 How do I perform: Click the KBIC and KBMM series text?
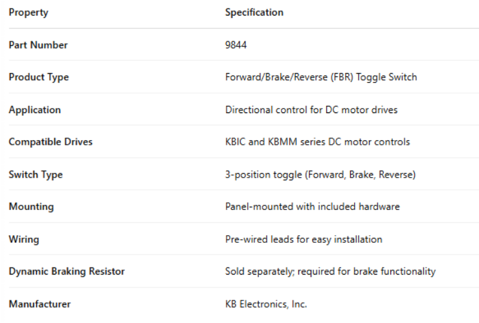tap(317, 142)
